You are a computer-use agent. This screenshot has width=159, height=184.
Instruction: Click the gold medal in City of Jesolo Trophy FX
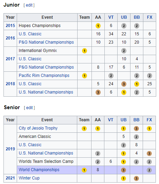149,129
